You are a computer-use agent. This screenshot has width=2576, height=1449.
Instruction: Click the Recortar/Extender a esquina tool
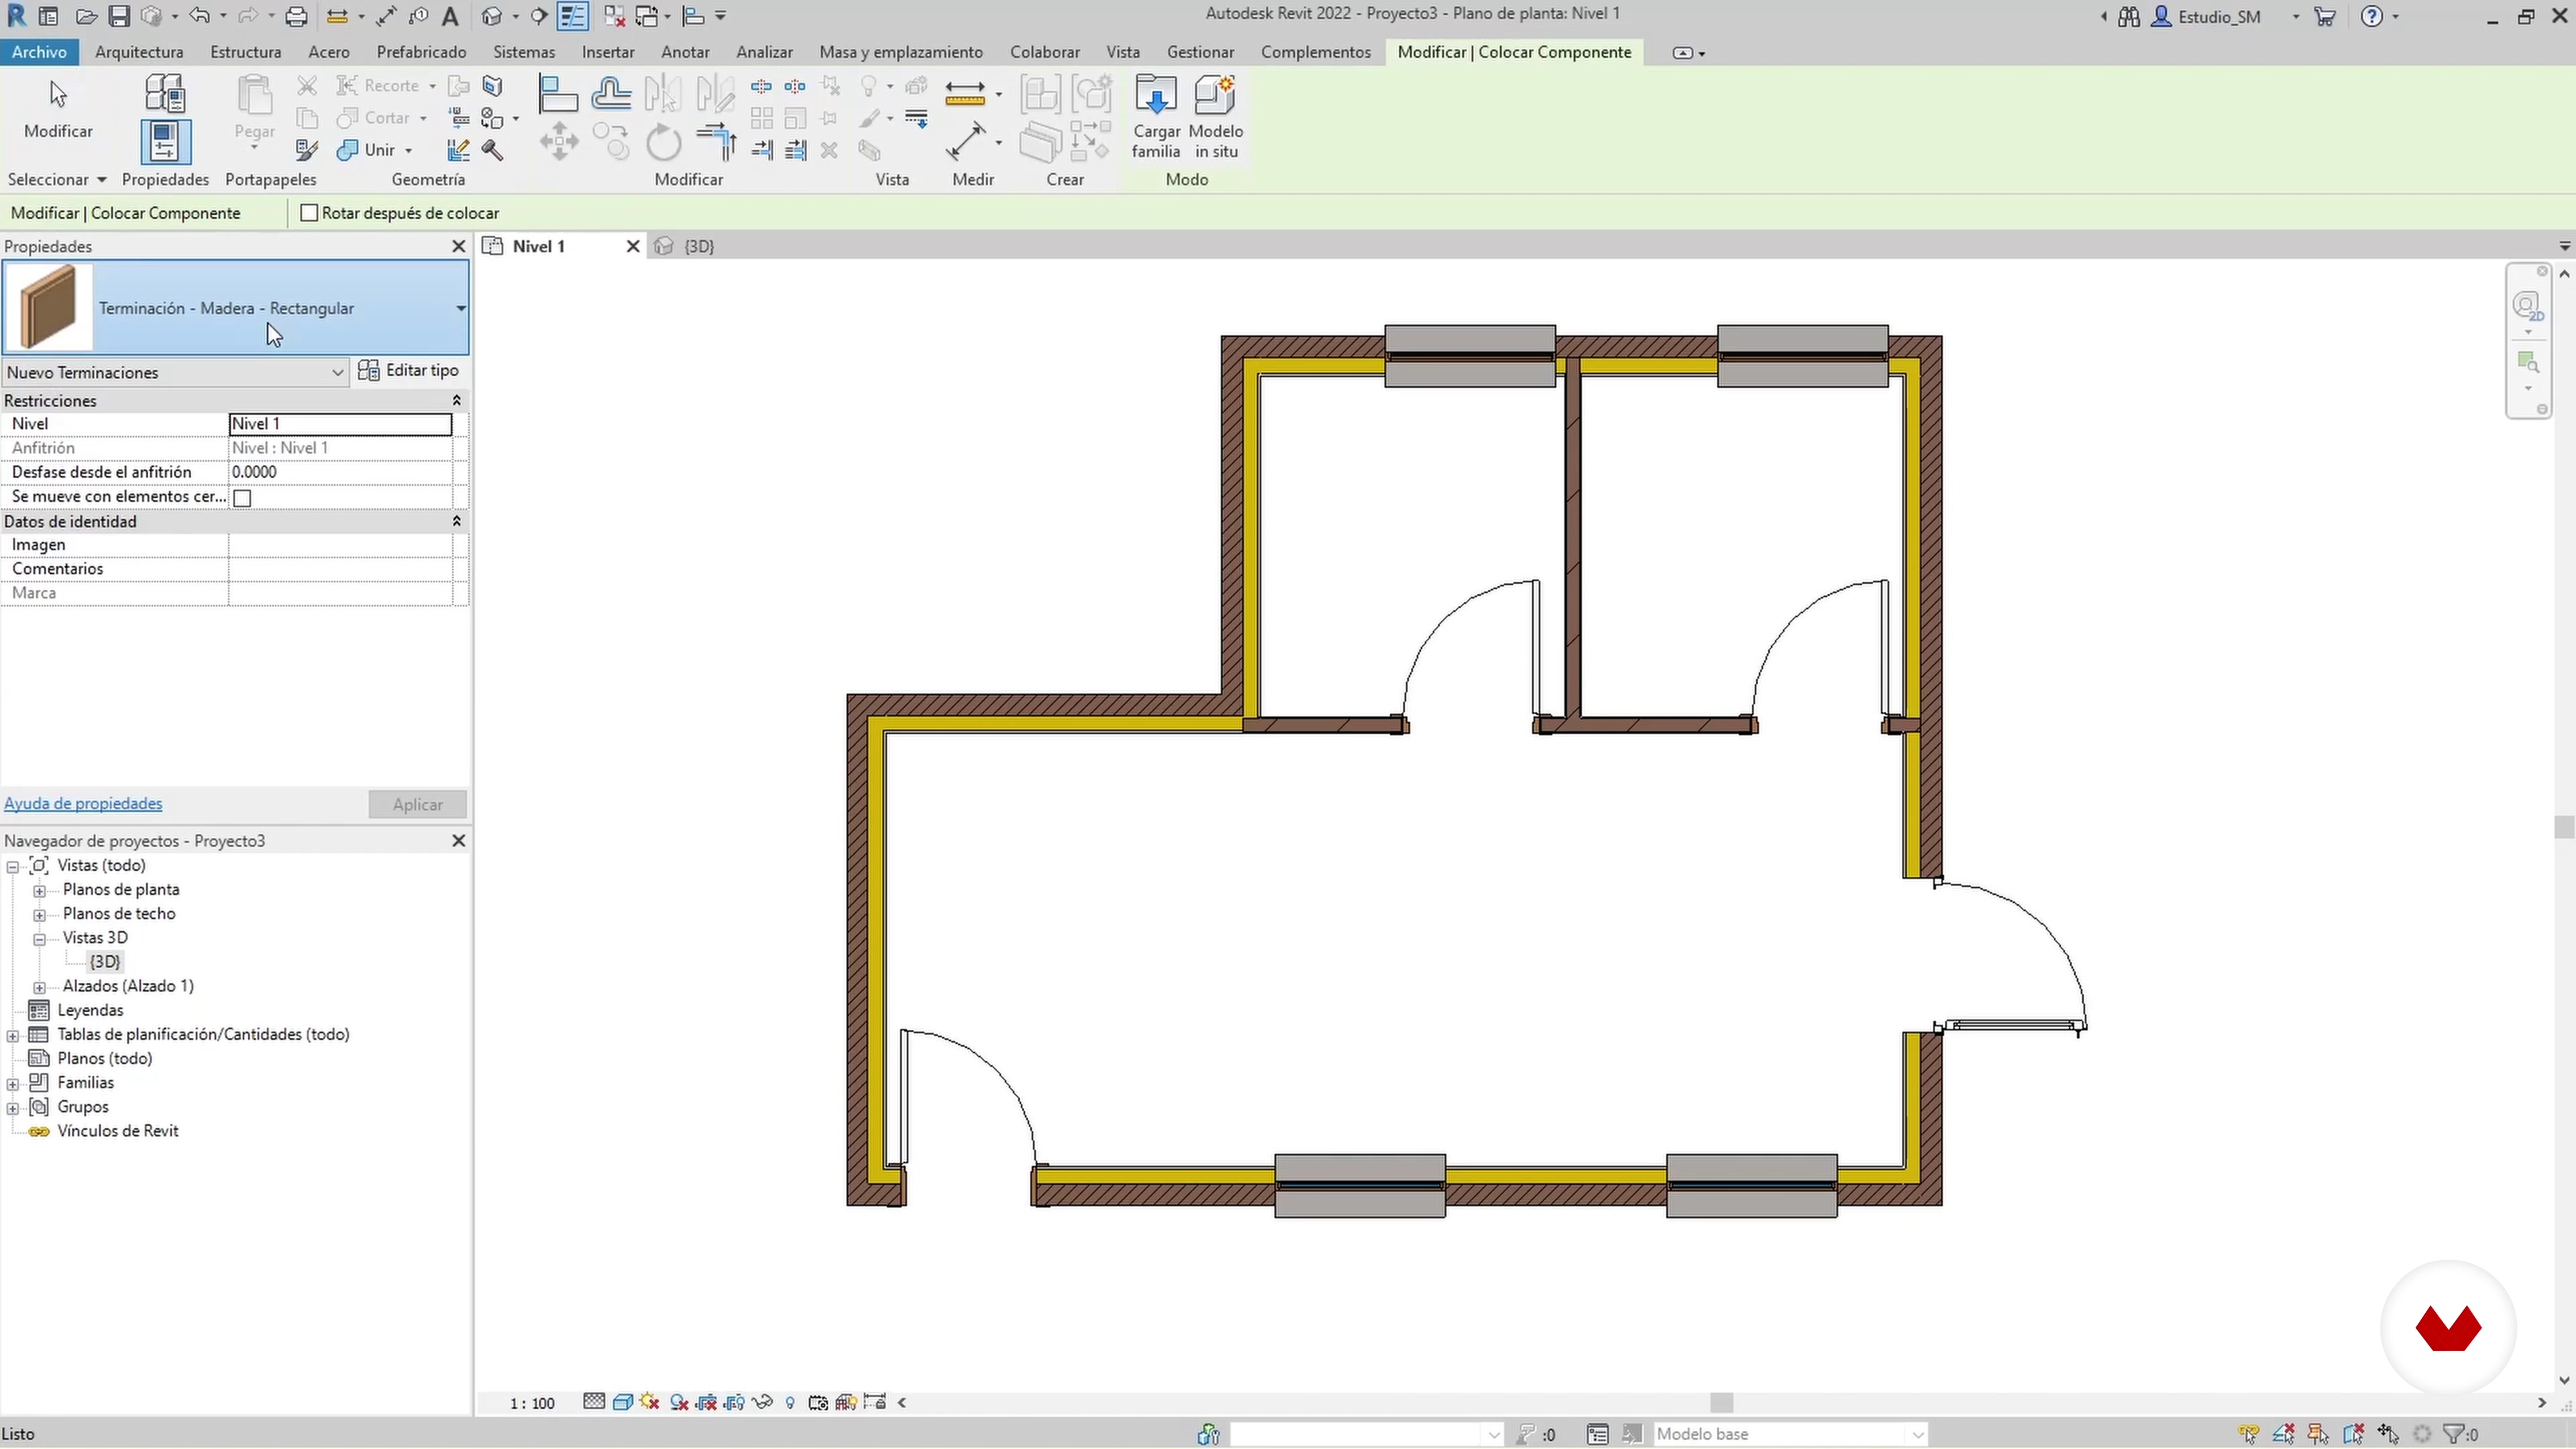pos(717,141)
